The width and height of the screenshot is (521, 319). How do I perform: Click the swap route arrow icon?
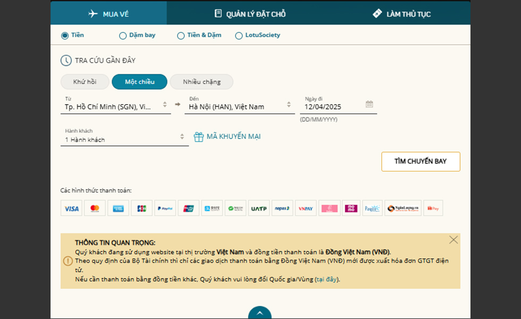[178, 105]
